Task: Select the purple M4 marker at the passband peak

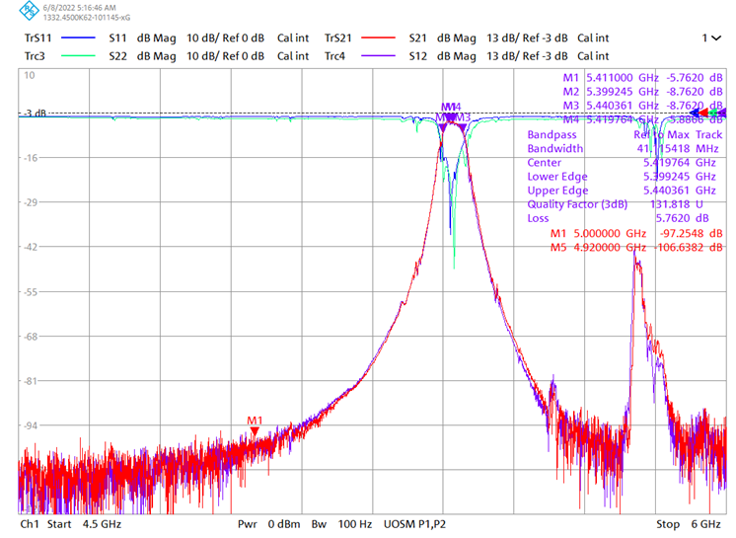Action: click(452, 117)
